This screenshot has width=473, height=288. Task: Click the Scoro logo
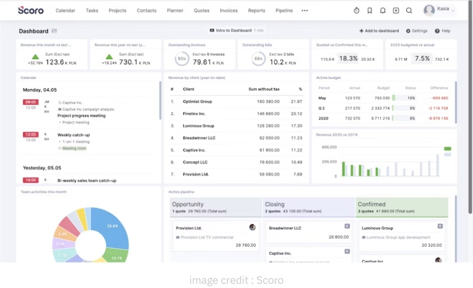(31, 10)
